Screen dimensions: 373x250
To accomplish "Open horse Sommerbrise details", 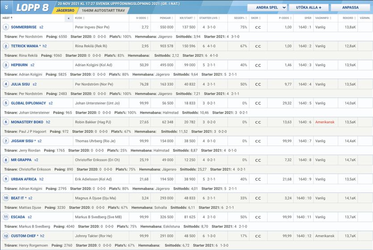I will 24,27.
